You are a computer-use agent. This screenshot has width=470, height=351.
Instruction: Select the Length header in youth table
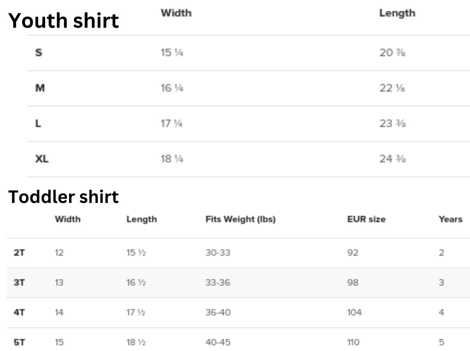[x=397, y=13]
